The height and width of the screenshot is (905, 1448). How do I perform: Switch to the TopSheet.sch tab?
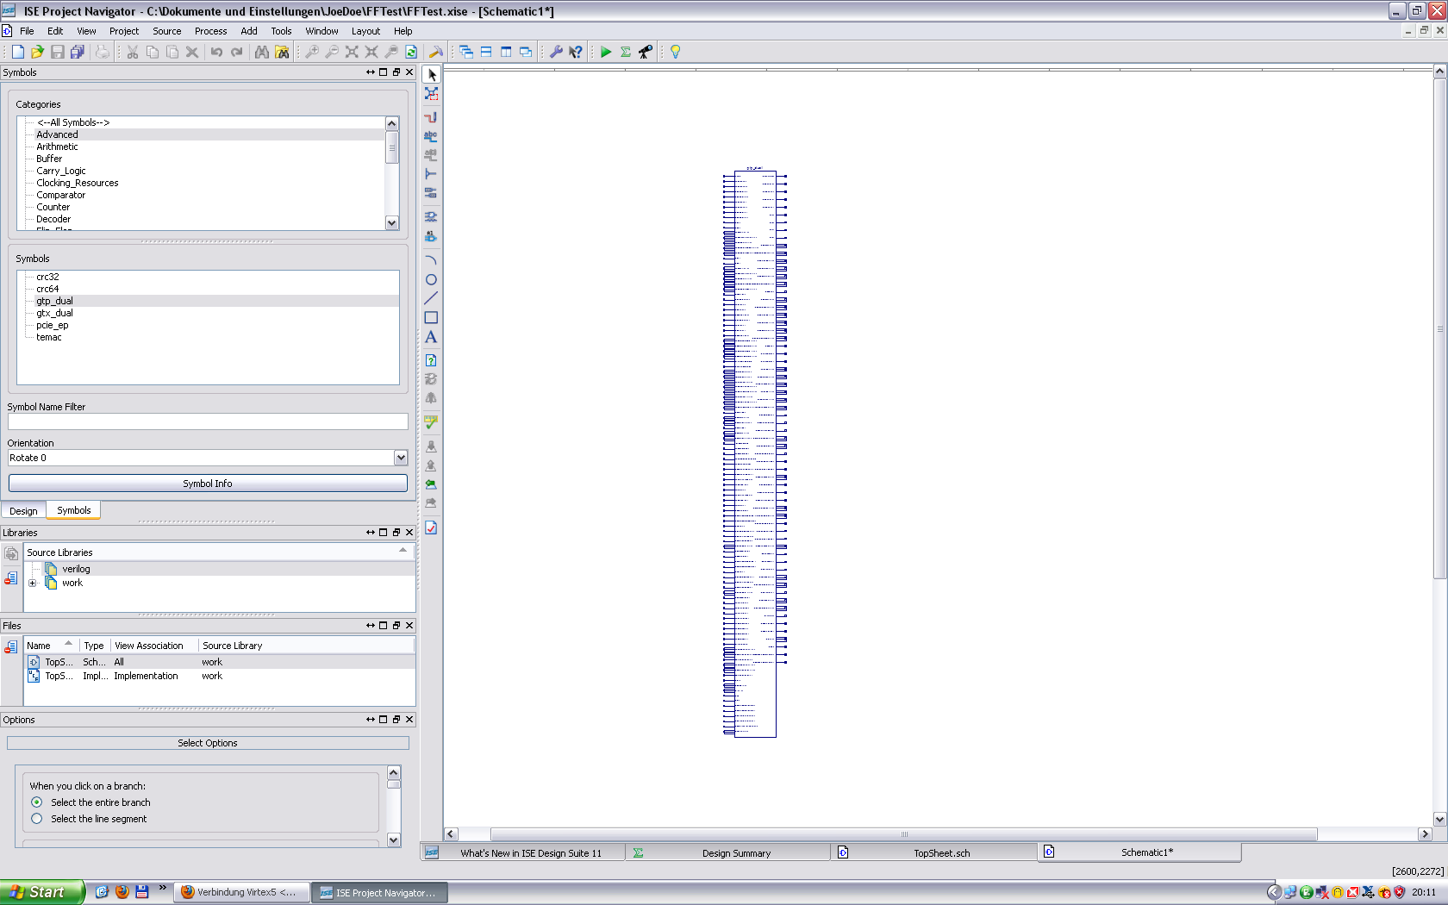tap(934, 852)
